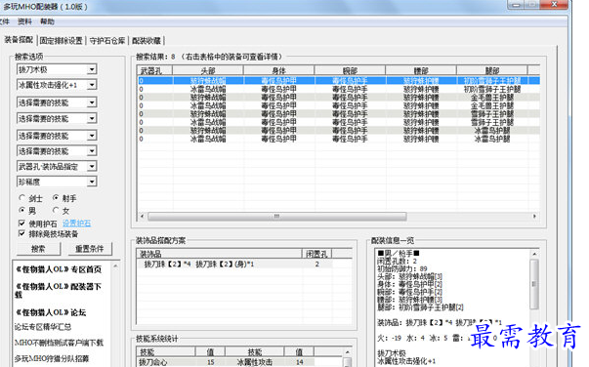Click the 头部 column header

208,70
